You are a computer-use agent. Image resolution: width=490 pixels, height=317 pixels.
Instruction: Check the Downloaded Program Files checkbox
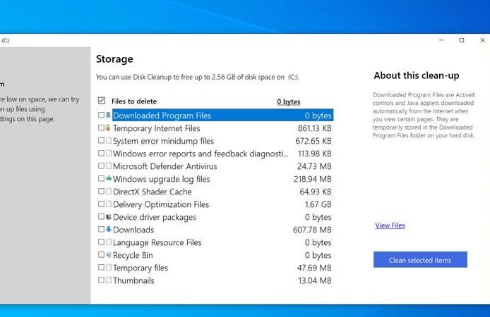point(101,115)
